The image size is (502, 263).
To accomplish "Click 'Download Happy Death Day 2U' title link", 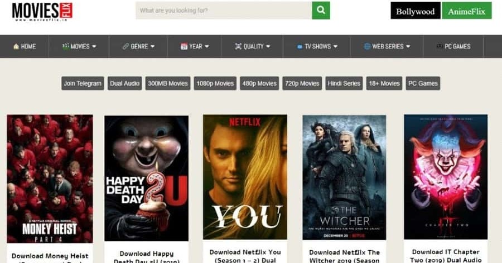I will pyautogui.click(x=147, y=257).
